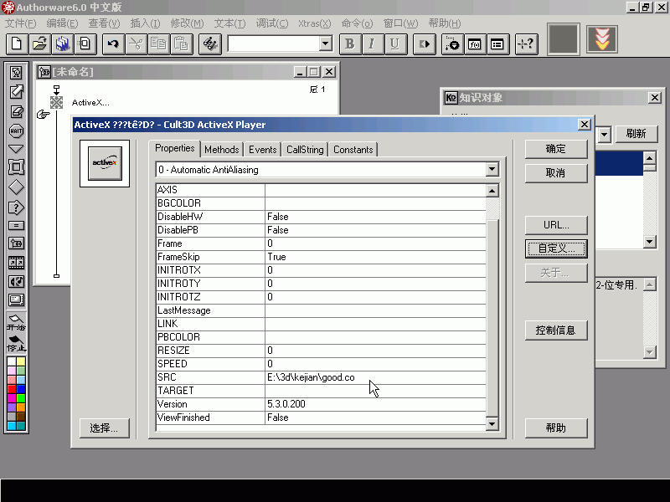Switch to the Constants tab

coord(353,150)
